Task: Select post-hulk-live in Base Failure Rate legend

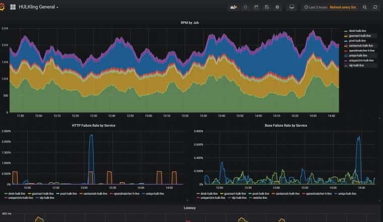Action: coord(261,194)
